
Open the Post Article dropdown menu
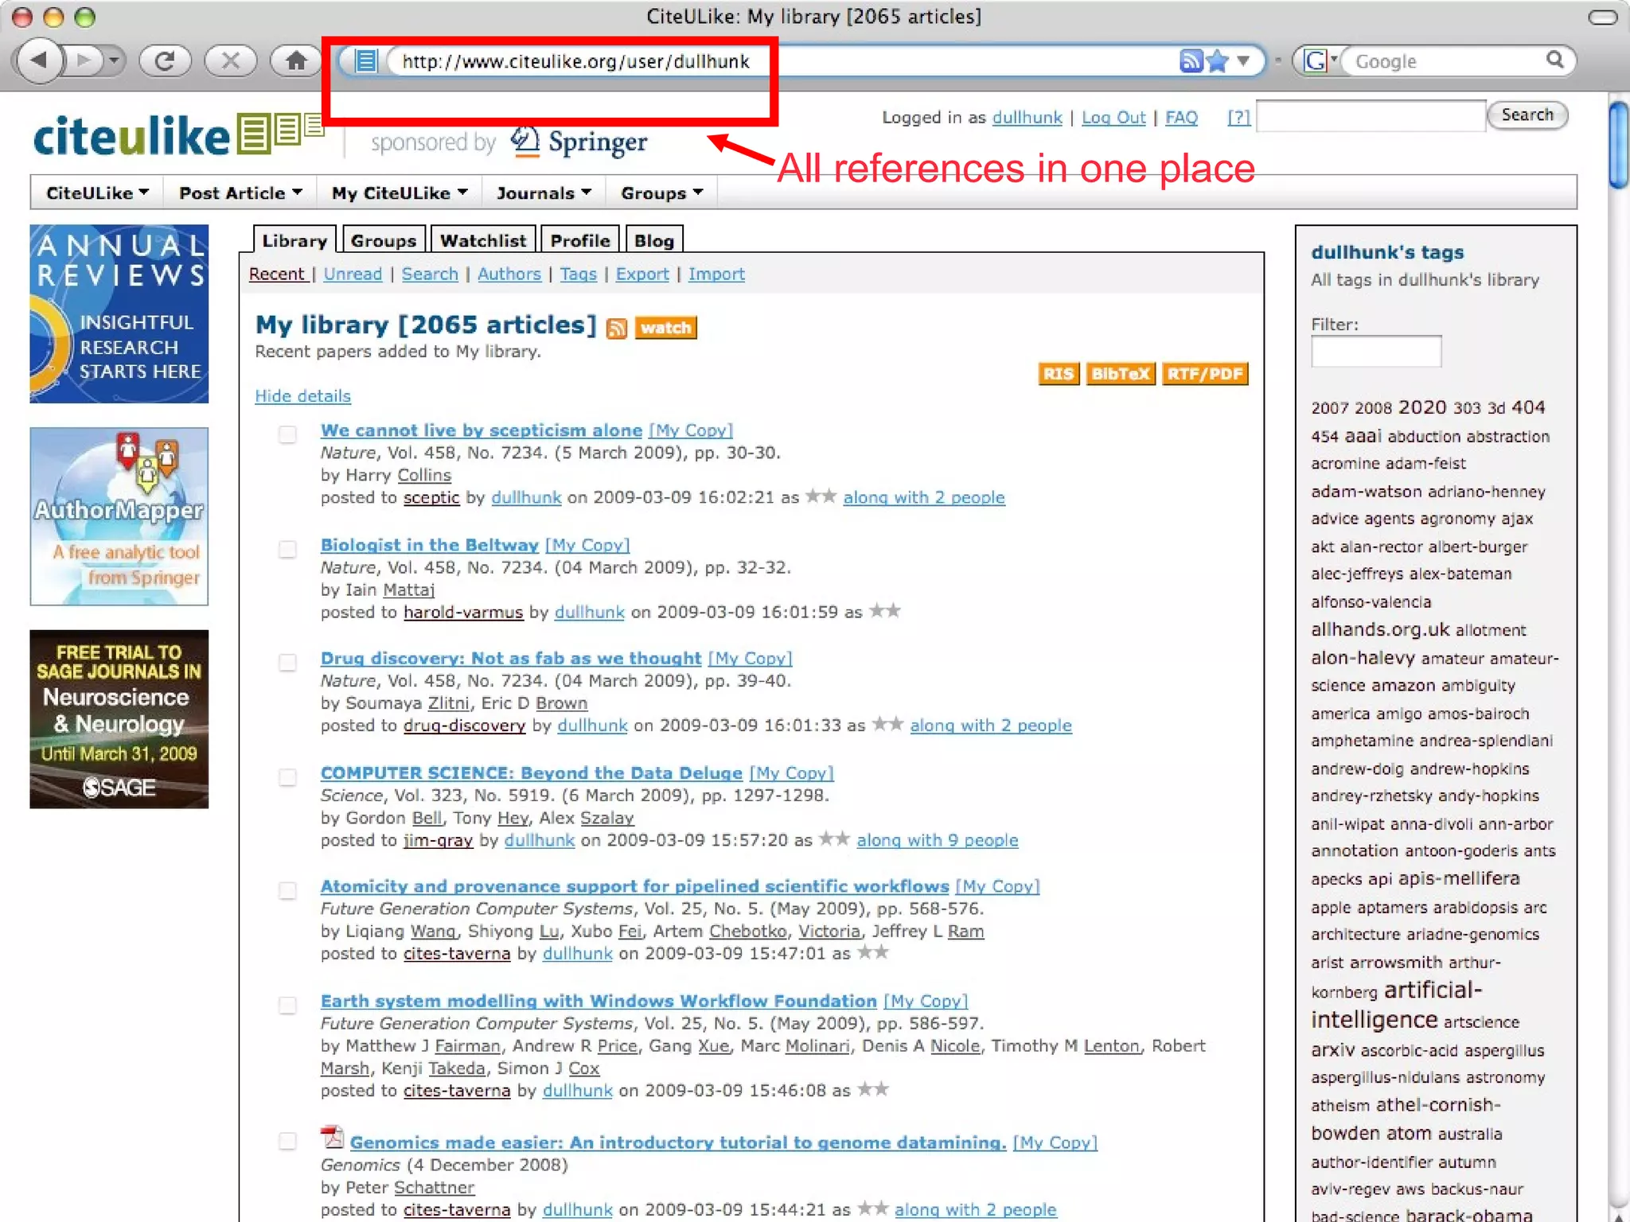coord(240,193)
